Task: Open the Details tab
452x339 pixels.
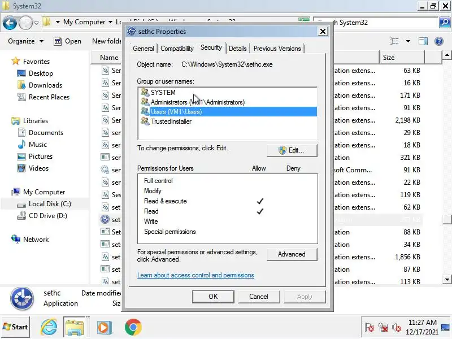Action: coord(237,49)
